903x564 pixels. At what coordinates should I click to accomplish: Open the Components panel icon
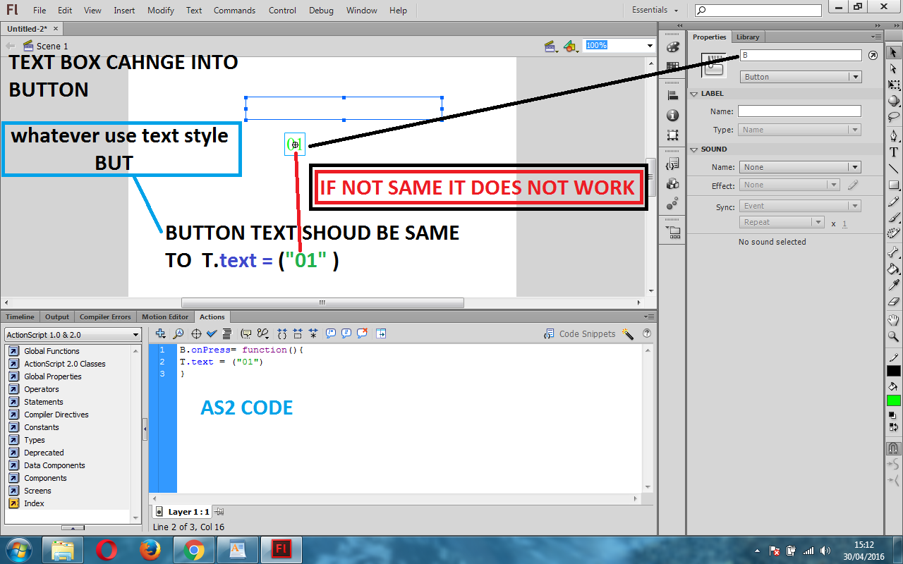coord(672,183)
